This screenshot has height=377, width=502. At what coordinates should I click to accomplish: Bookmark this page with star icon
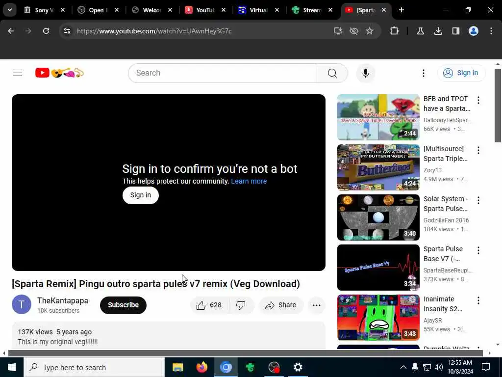pyautogui.click(x=370, y=31)
